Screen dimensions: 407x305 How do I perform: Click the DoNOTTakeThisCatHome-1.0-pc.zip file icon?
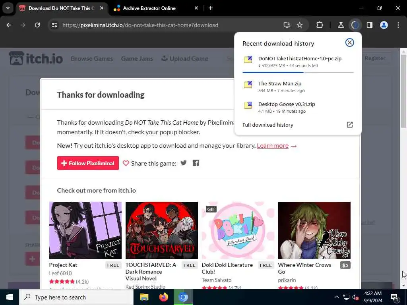click(248, 60)
